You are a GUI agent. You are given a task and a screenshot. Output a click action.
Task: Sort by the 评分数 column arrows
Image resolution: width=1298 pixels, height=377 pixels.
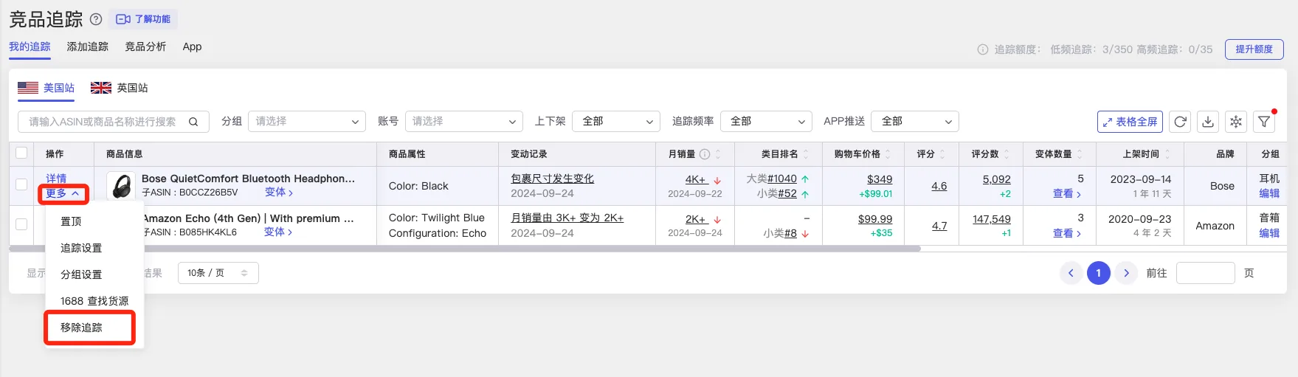coord(1007,154)
